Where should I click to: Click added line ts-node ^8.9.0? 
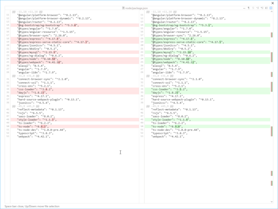tap(207, 127)
